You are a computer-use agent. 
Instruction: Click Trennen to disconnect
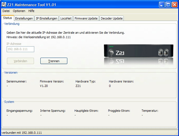tap(54, 61)
